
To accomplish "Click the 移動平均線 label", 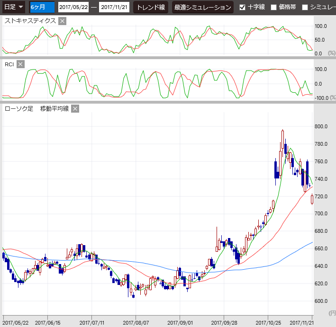I will 54,109.
